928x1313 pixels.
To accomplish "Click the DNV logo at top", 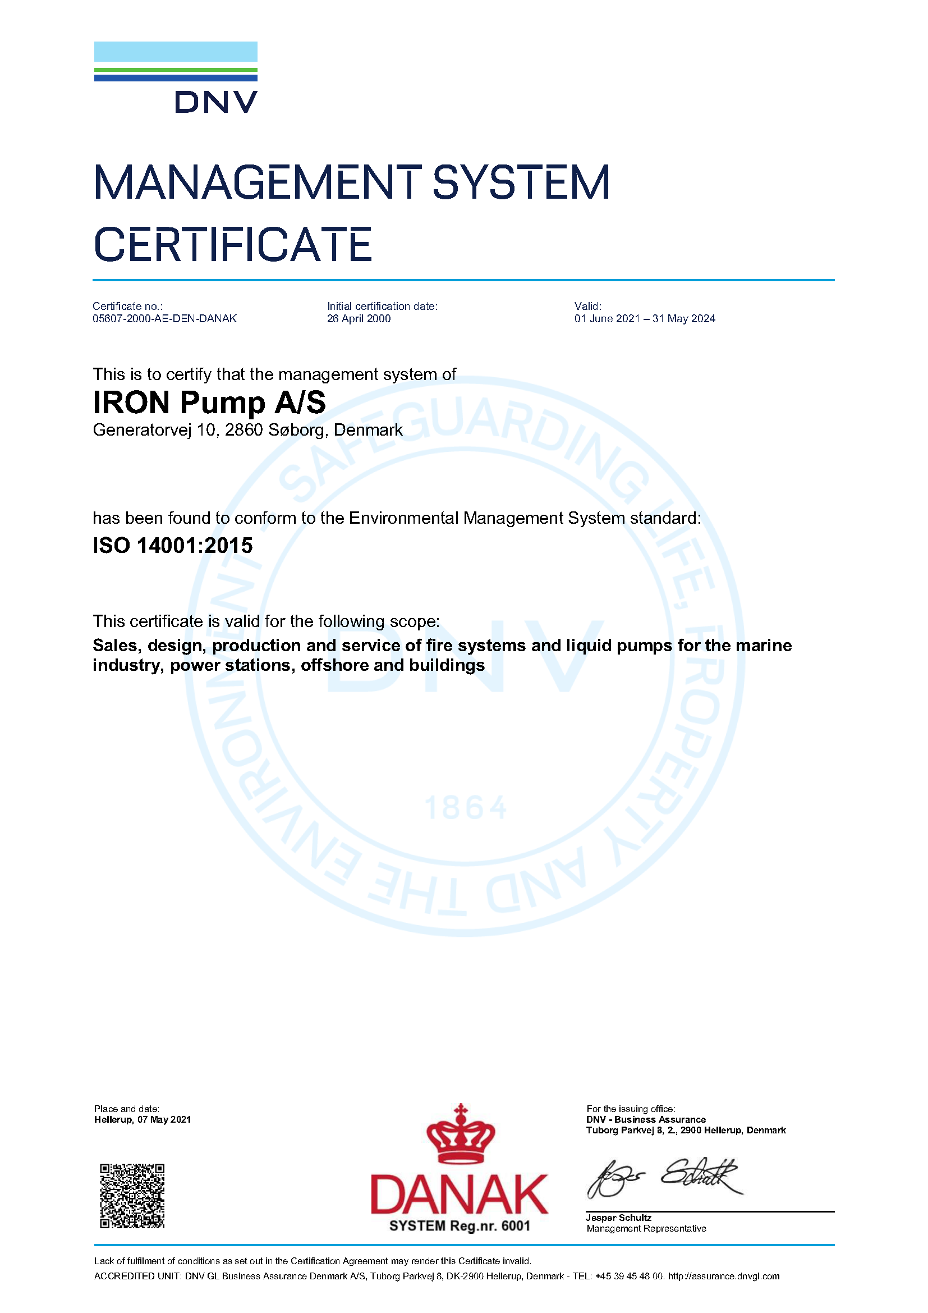I will [x=176, y=77].
